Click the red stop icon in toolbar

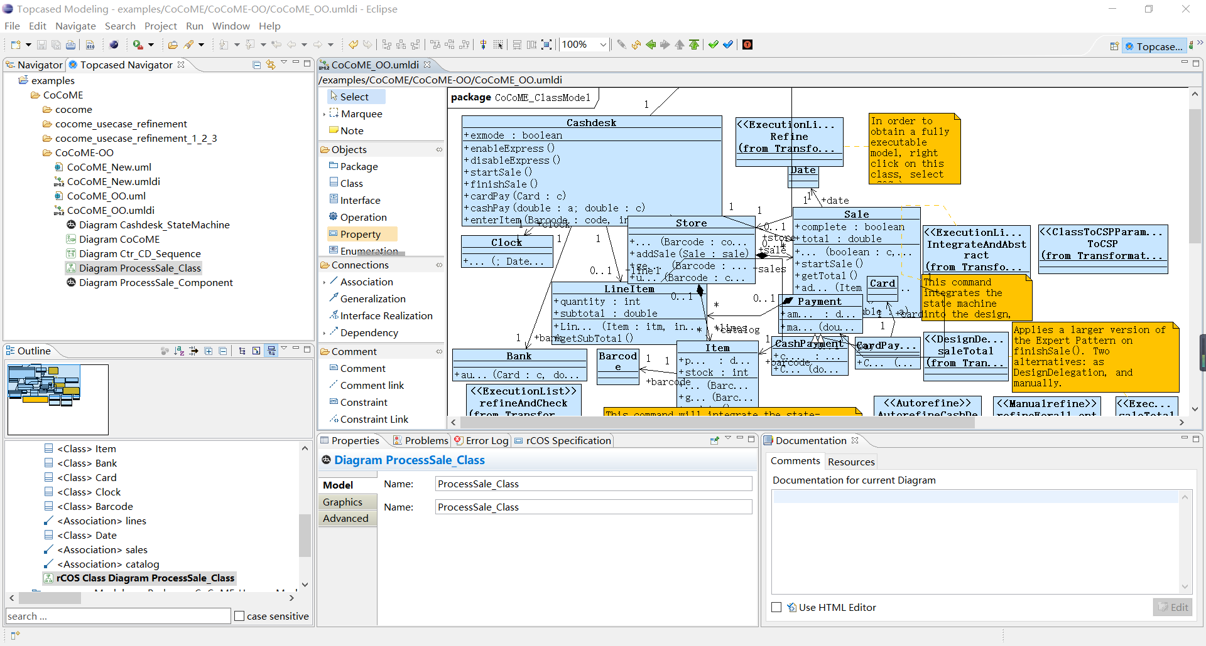point(747,45)
